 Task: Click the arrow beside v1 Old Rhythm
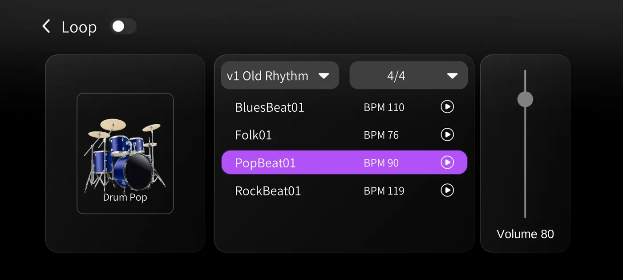324,76
